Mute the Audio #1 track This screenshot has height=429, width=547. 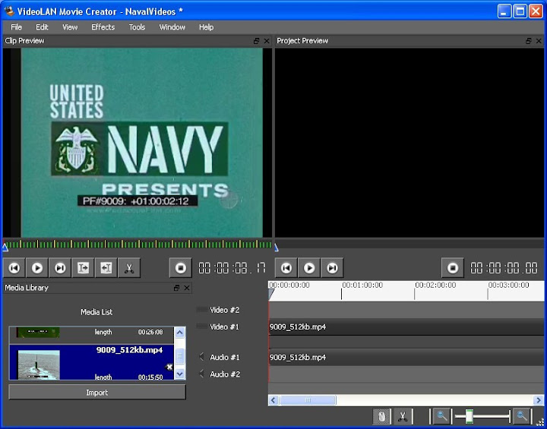pyautogui.click(x=201, y=357)
